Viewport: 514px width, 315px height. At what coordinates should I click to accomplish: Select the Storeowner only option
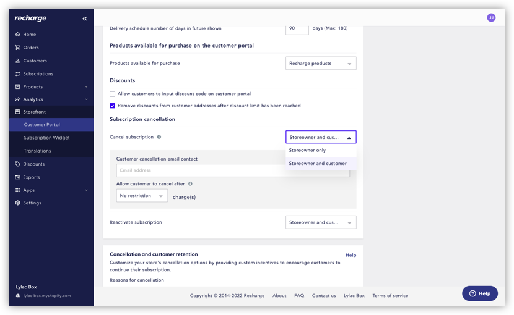coord(321,151)
